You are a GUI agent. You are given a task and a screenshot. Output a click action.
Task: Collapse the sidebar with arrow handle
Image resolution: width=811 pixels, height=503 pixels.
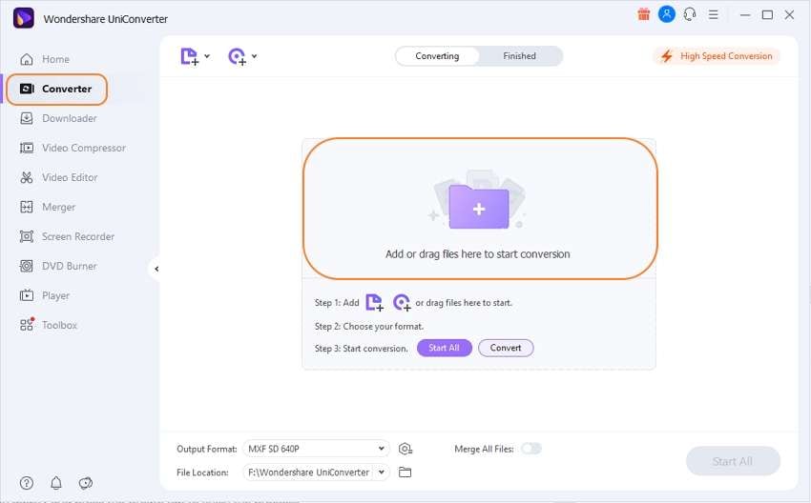coord(156,269)
